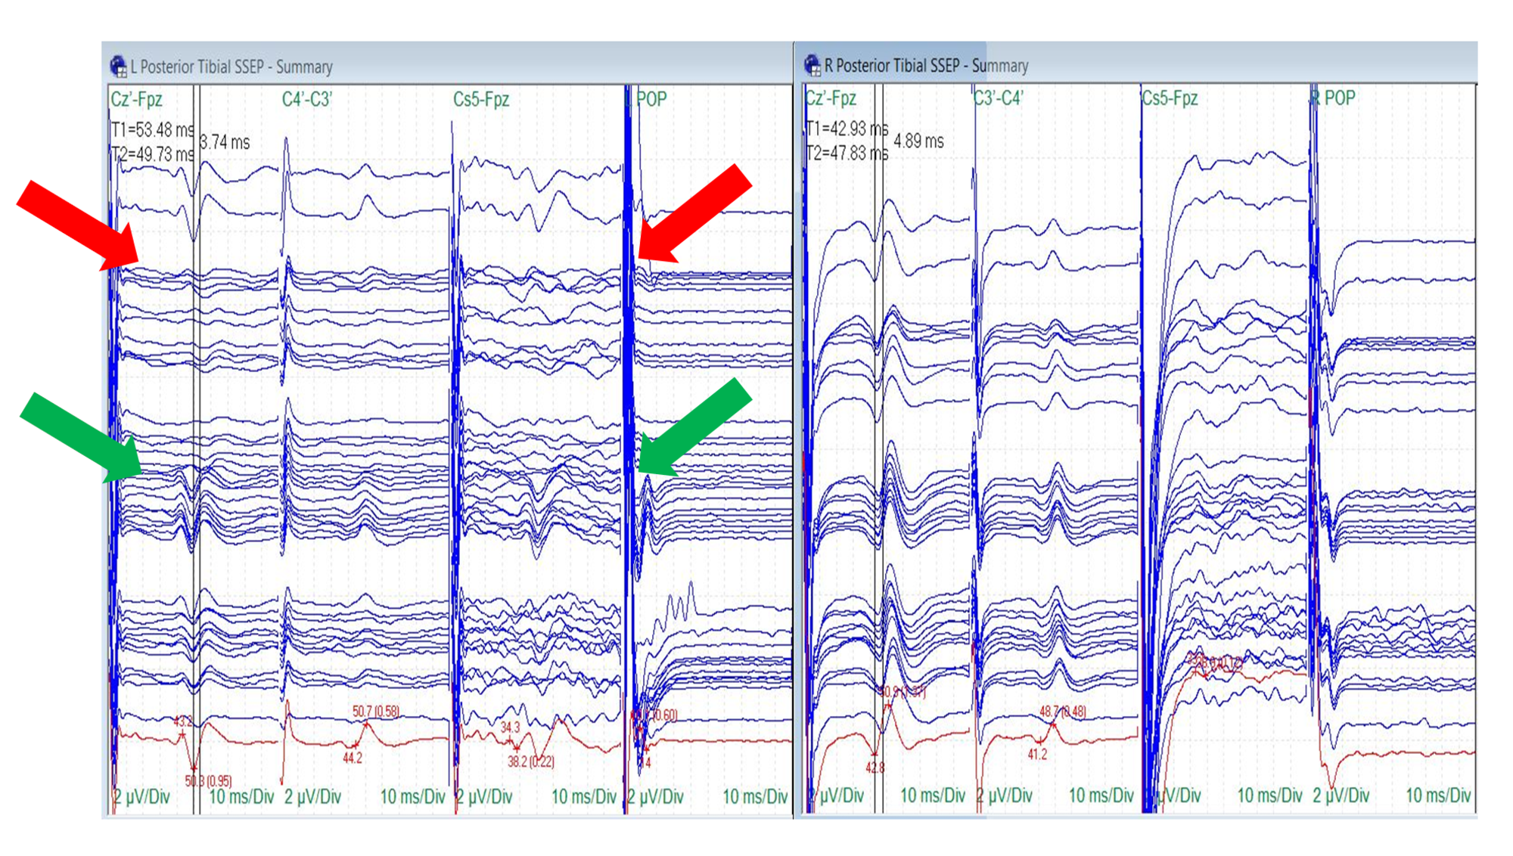This screenshot has width=1513, height=856.
Task: Select the 4.89 ms latency difference value
Action: [918, 141]
